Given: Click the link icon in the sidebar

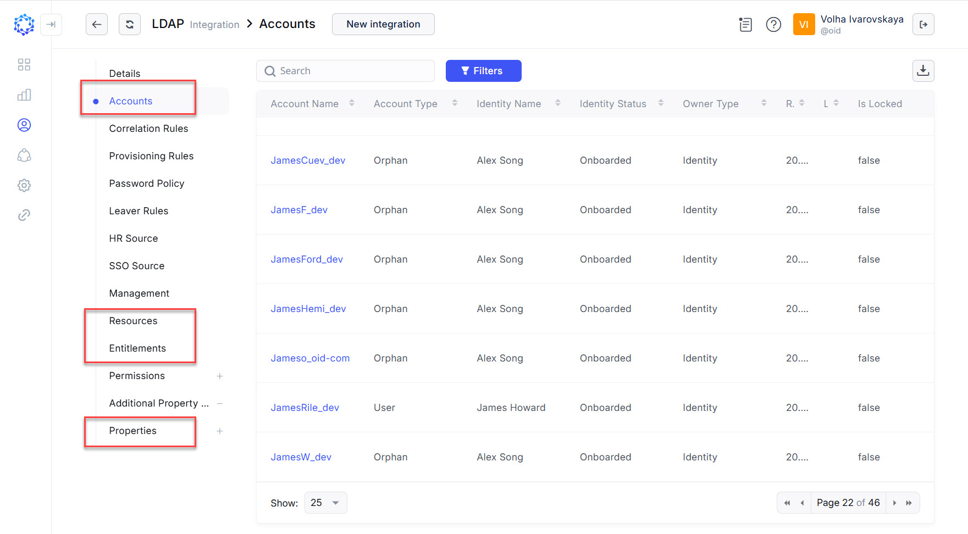Looking at the screenshot, I should tap(24, 214).
